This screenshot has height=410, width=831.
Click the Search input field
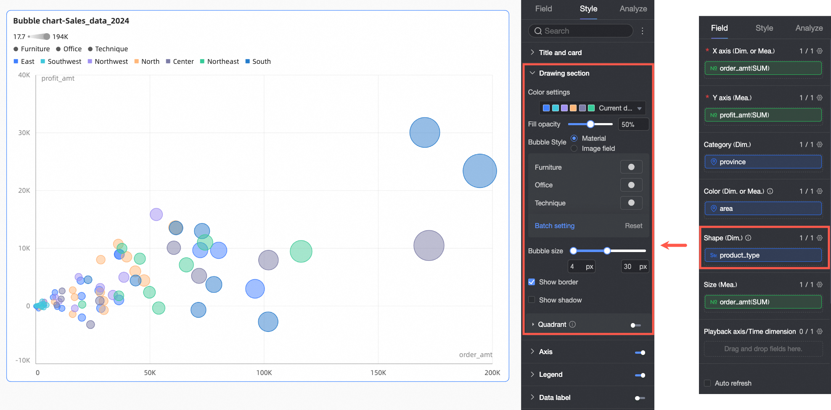[x=580, y=31]
